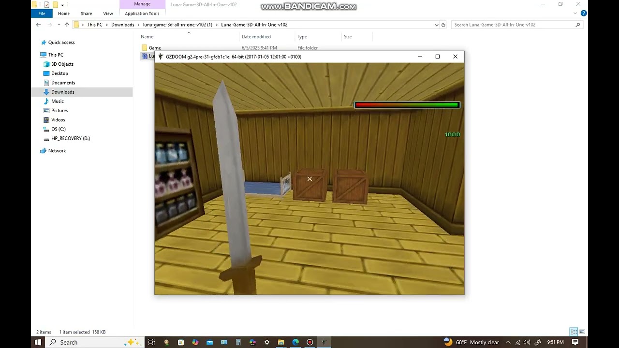Click luna-game-3d-all-in-one-v102 (1) breadcrumb

(177, 25)
